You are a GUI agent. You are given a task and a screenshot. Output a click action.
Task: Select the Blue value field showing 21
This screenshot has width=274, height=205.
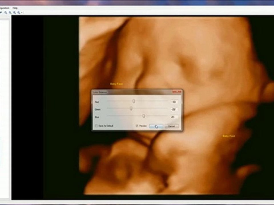(x=174, y=117)
